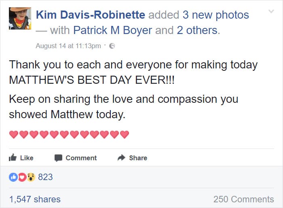Click the blue Like reaction icon
283x208 pixels.
pyautogui.click(x=13, y=177)
